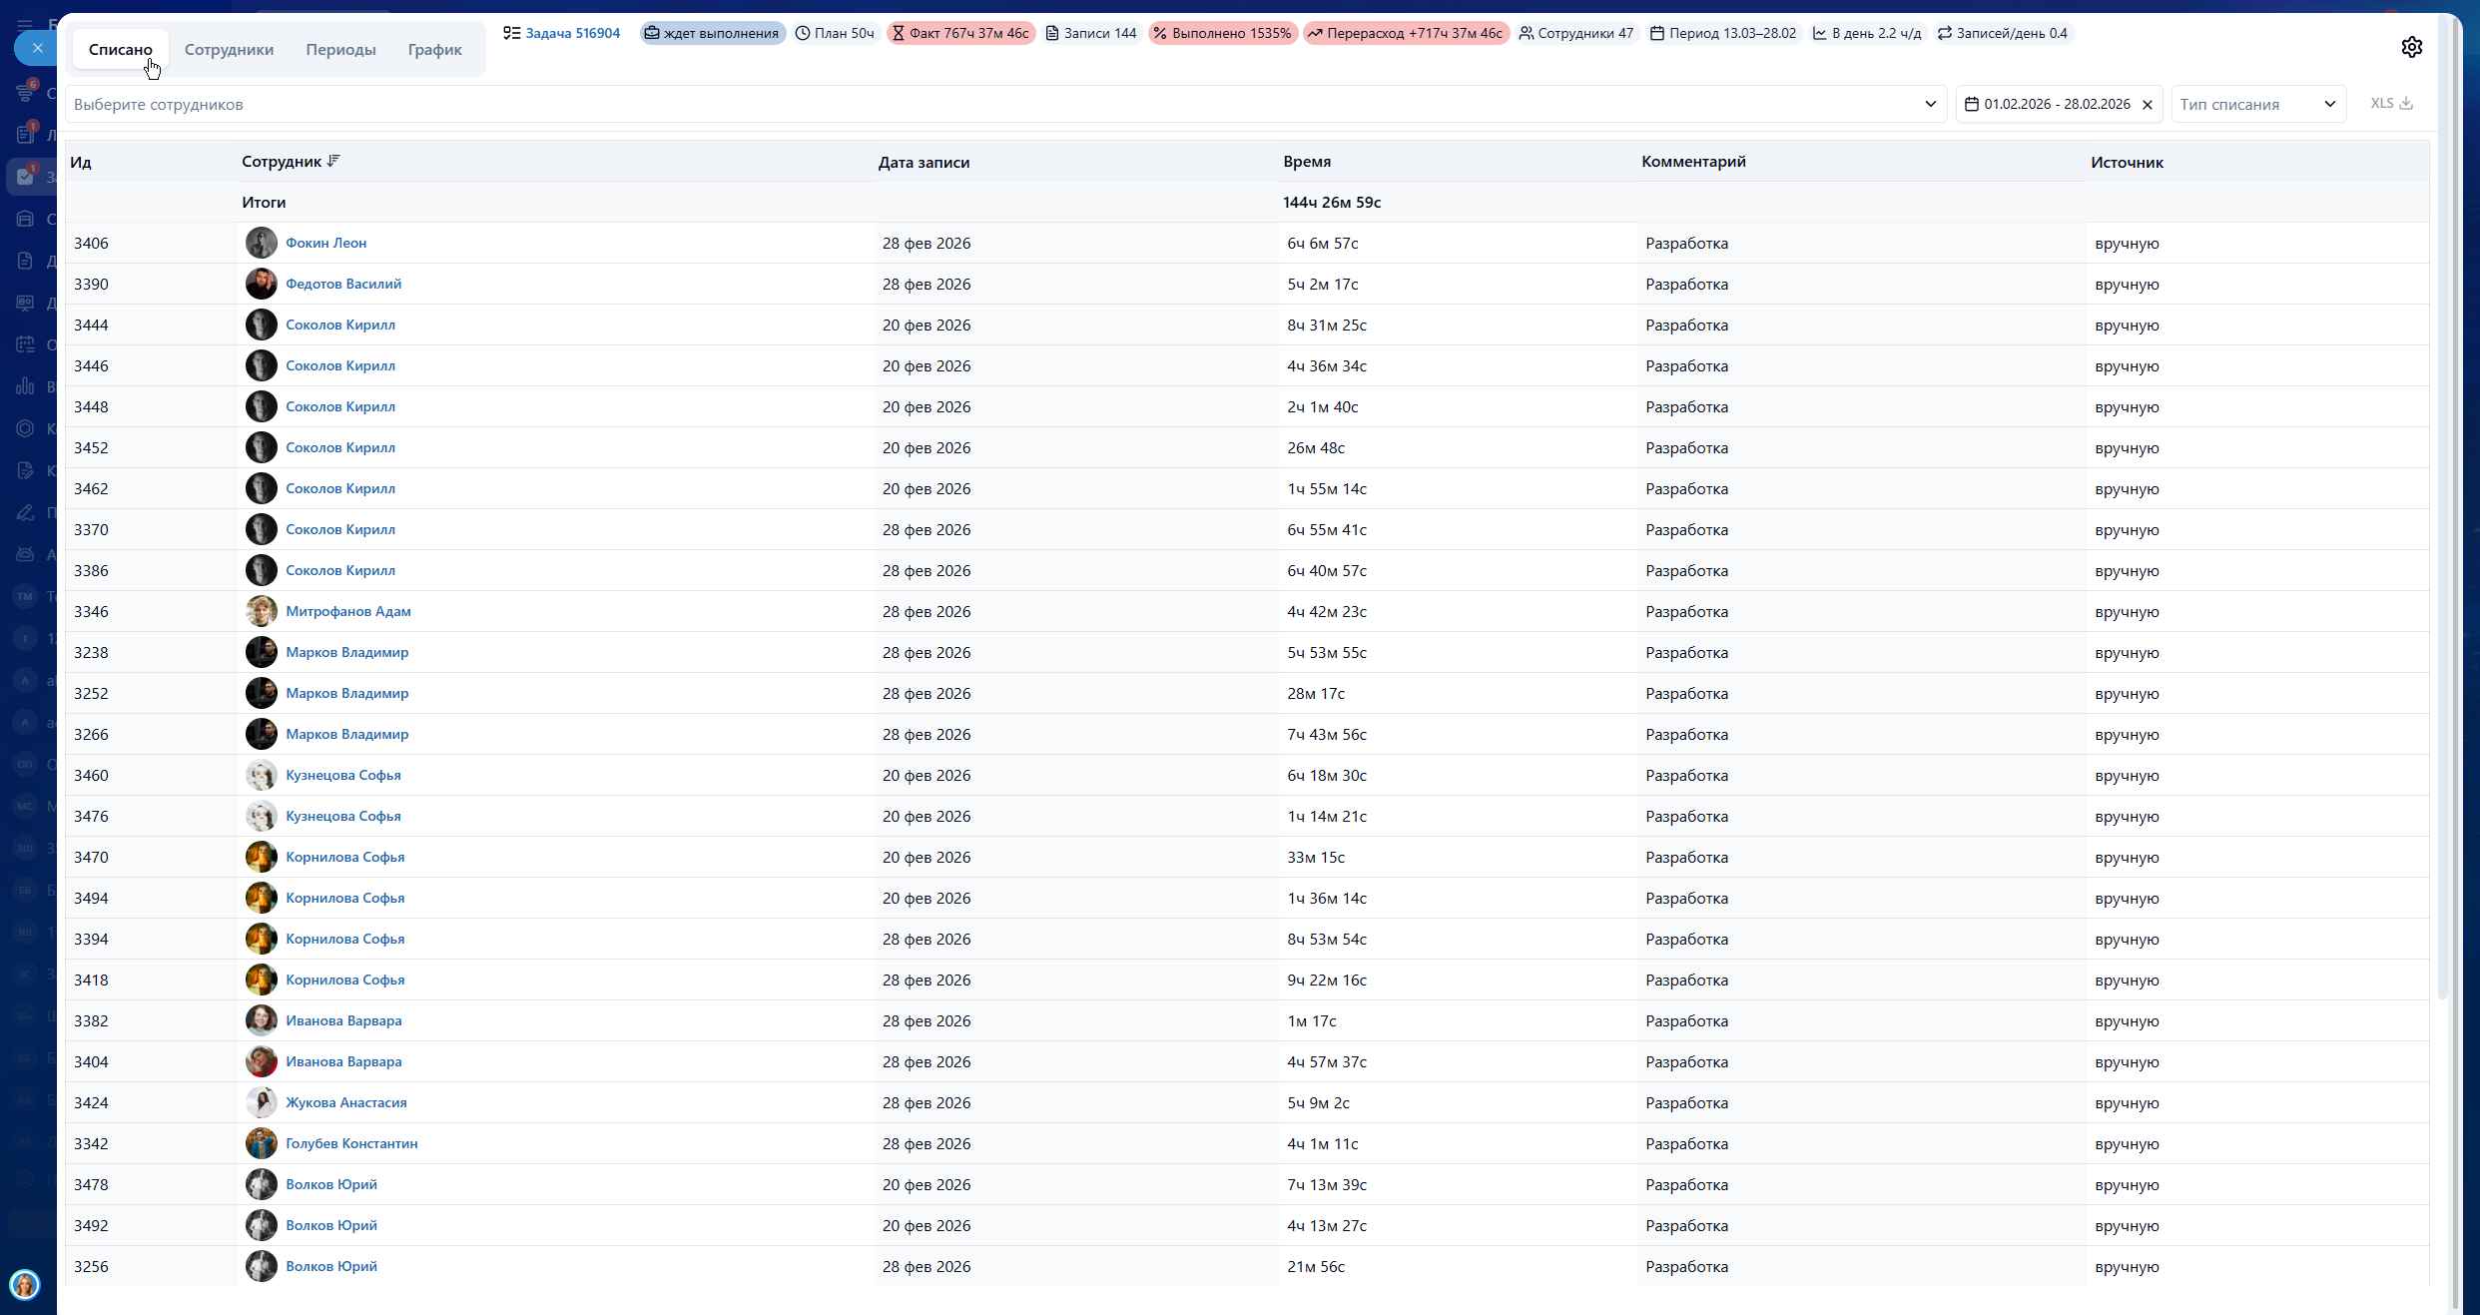
Task: Switch to the Сотрудники tab
Action: coord(229,49)
